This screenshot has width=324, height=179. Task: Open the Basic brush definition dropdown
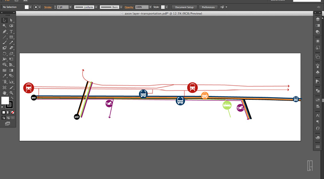[x=121, y=7]
